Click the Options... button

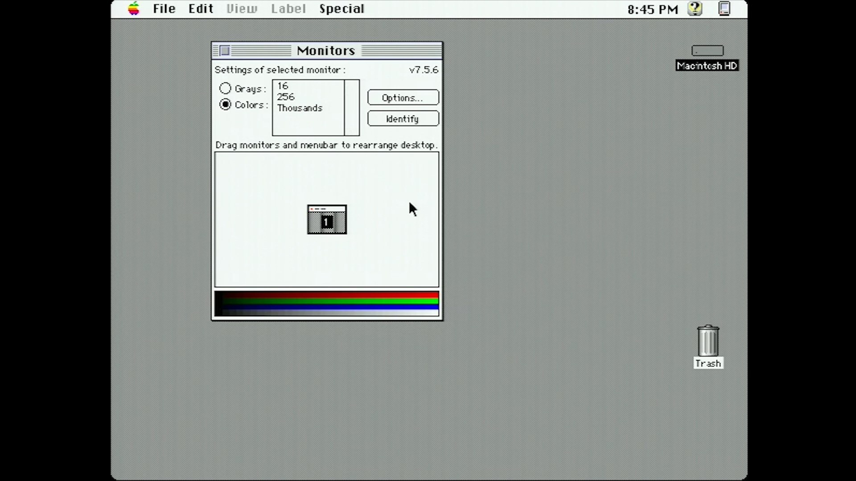tap(403, 98)
